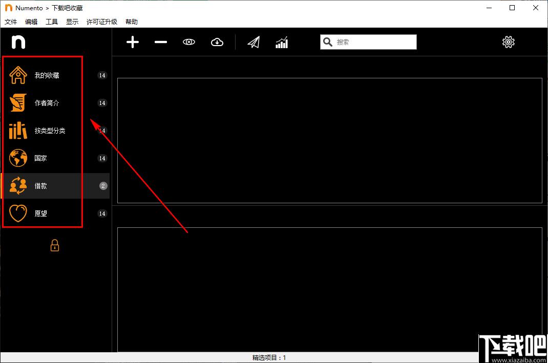
Task: Click the heart icon for 愿望
Action: (18, 213)
